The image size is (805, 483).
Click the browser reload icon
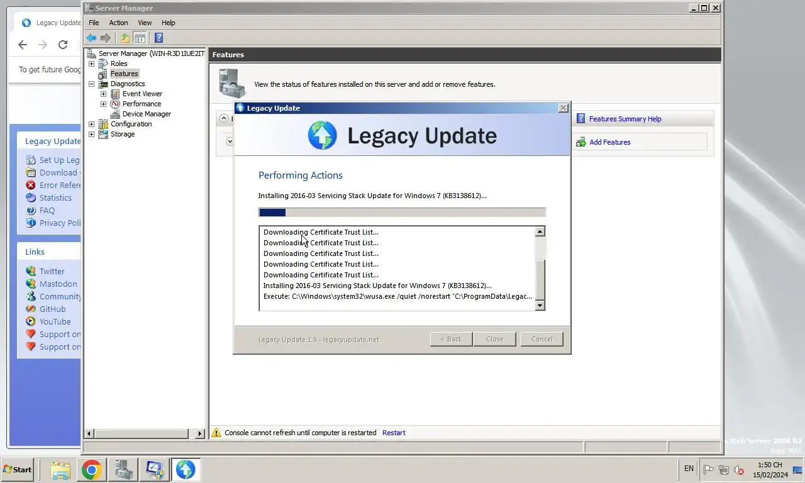(63, 45)
